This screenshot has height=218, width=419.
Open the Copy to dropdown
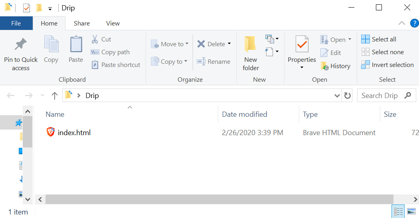click(x=169, y=62)
